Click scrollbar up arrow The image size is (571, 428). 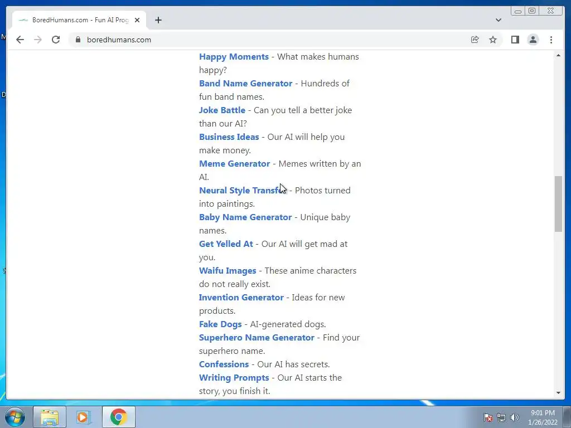point(558,55)
